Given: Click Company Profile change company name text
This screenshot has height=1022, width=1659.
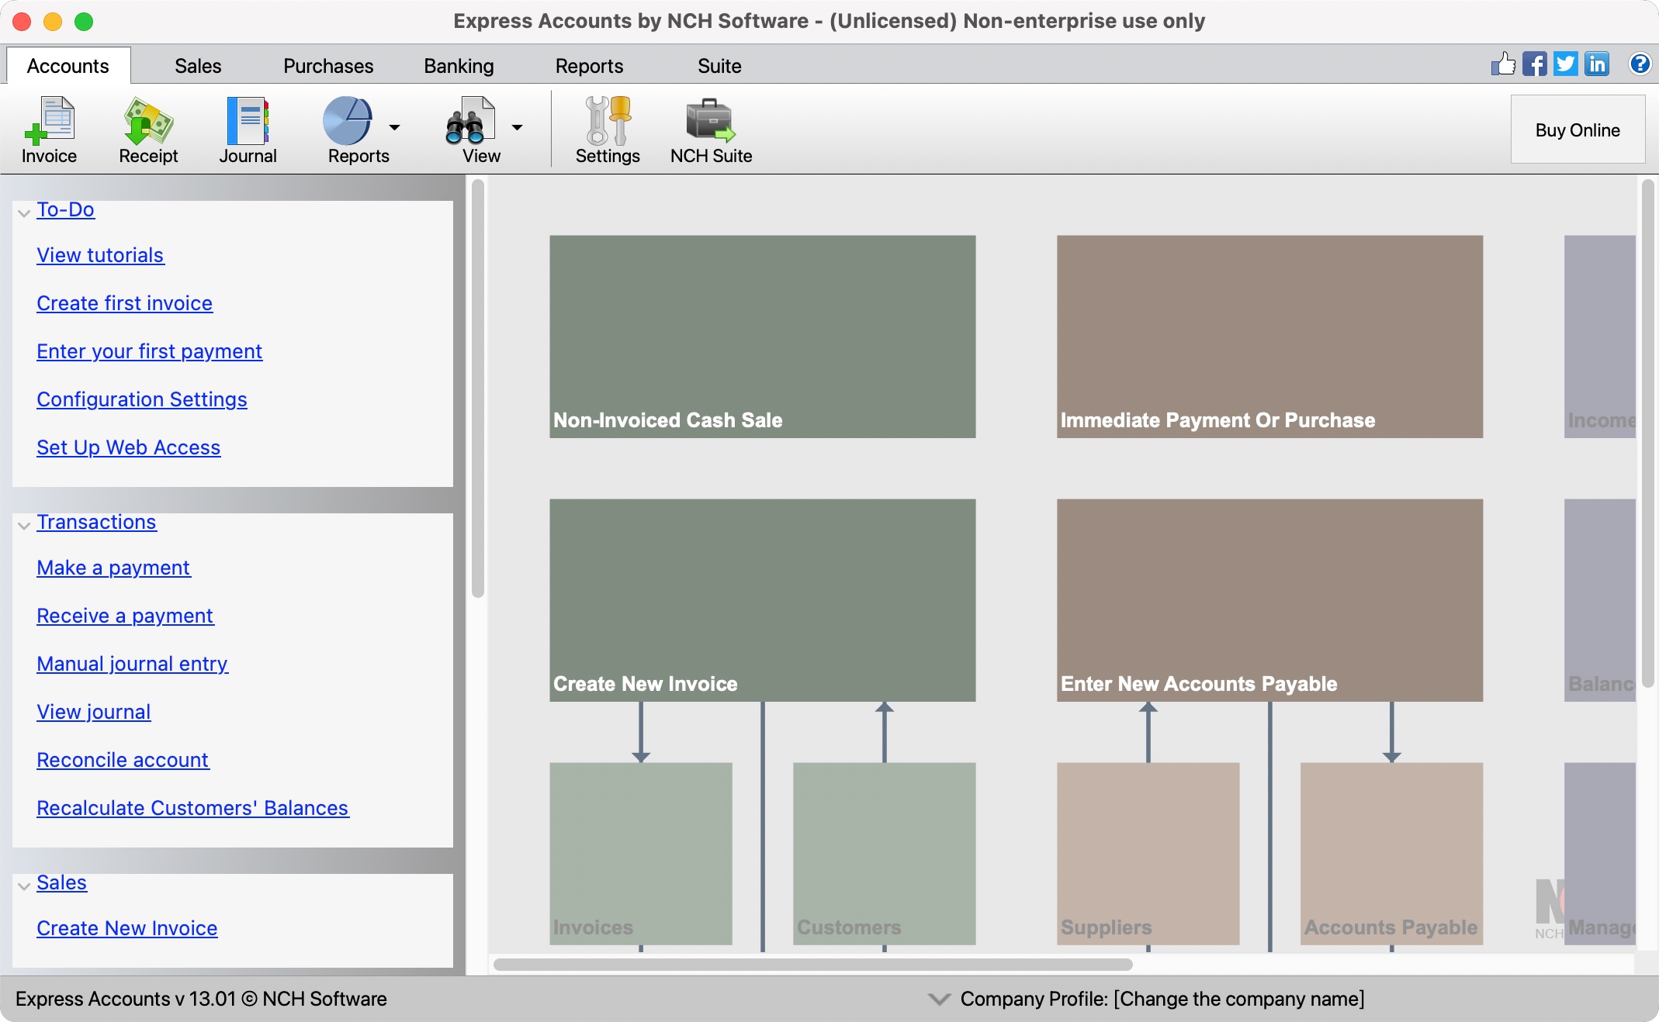Looking at the screenshot, I should (1162, 999).
